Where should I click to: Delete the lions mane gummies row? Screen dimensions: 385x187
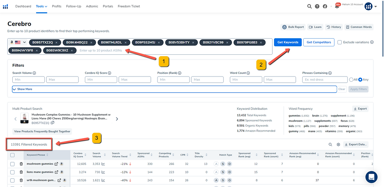[x=21, y=172]
